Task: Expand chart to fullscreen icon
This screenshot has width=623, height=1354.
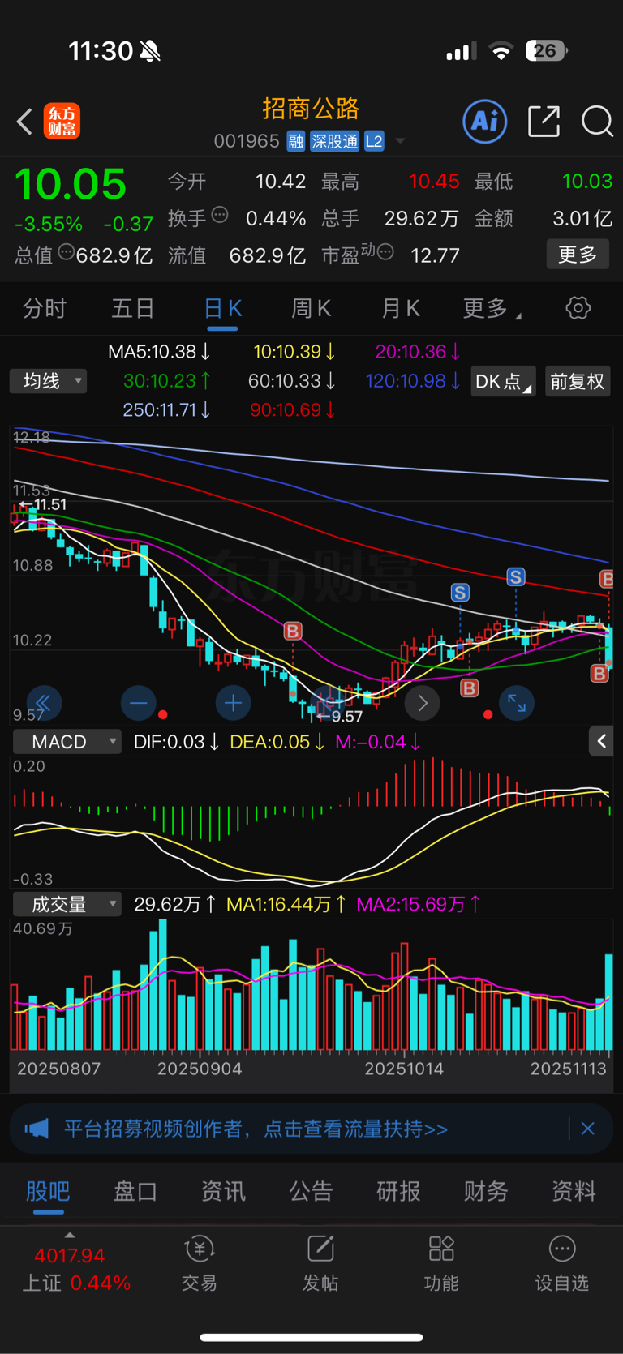Action: point(517,702)
